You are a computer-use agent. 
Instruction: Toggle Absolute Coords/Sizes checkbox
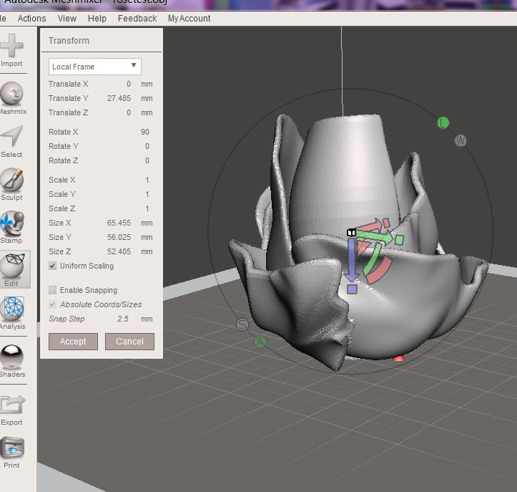[x=52, y=304]
